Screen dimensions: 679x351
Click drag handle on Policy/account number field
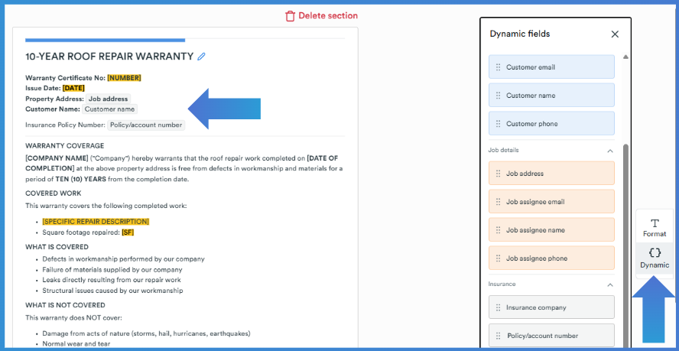pos(498,336)
